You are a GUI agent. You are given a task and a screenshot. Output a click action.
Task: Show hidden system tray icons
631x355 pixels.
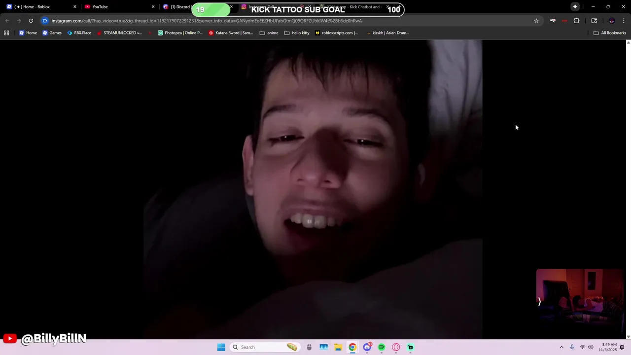pyautogui.click(x=561, y=347)
